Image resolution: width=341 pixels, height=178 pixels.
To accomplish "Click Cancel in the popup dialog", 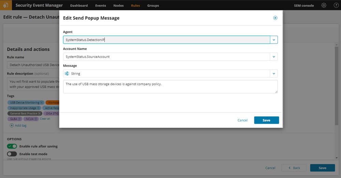I will (x=242, y=120).
